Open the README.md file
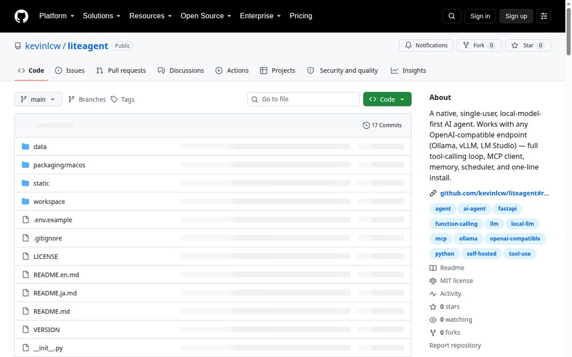572x357 pixels. [51, 311]
